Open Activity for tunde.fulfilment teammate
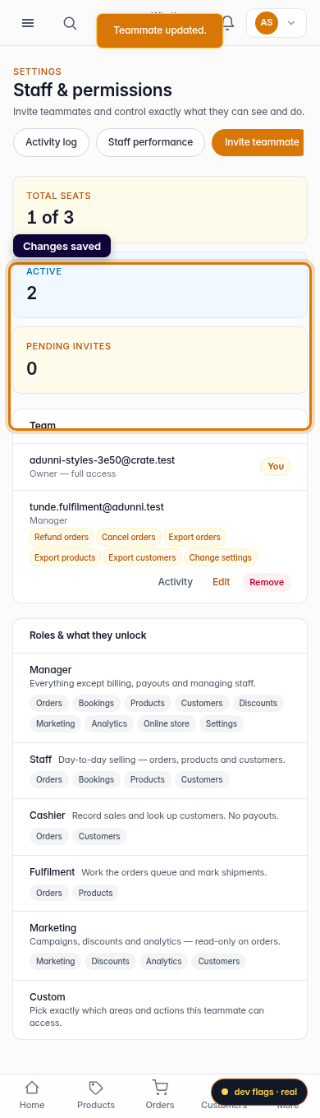 pyautogui.click(x=175, y=582)
